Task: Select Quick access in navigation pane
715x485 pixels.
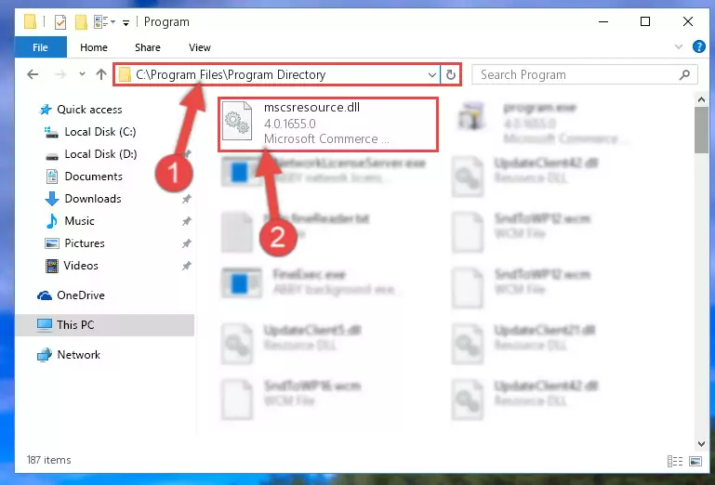Action: [89, 110]
